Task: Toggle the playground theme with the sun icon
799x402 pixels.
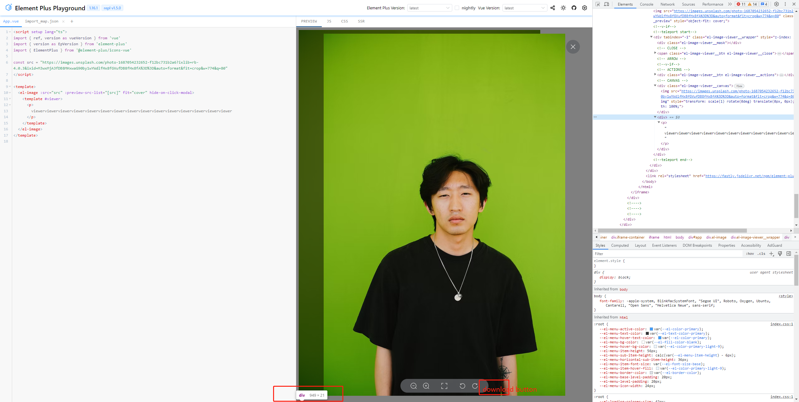Action: coord(563,8)
